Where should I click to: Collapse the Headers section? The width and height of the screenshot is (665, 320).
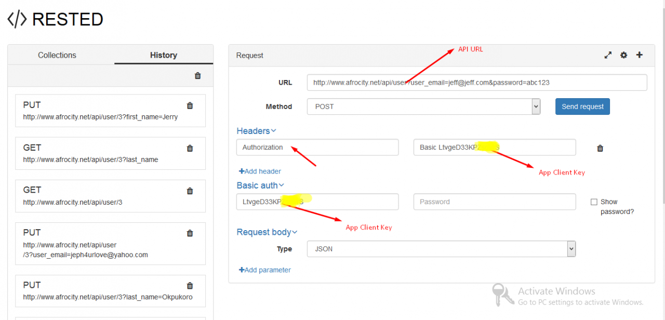pos(256,131)
